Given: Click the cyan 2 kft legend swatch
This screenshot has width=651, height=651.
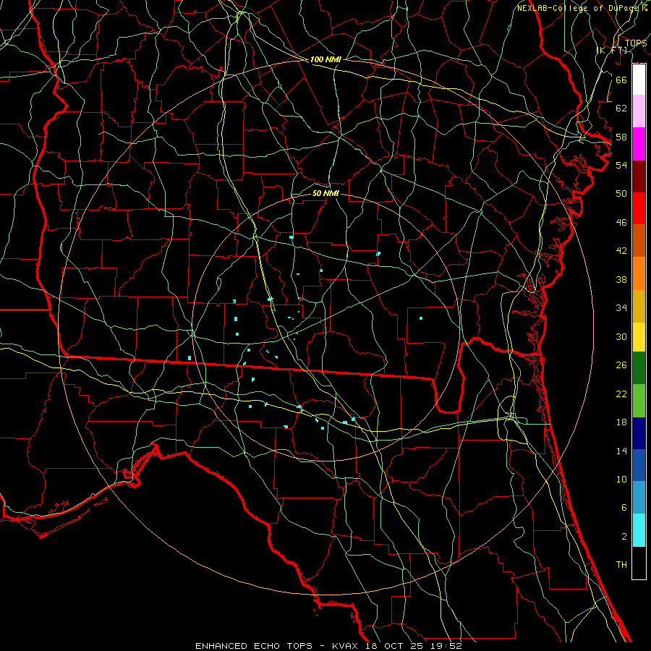Looking at the screenshot, I should 639,530.
